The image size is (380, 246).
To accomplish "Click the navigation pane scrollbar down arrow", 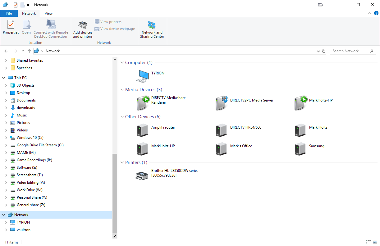I will (115, 236).
